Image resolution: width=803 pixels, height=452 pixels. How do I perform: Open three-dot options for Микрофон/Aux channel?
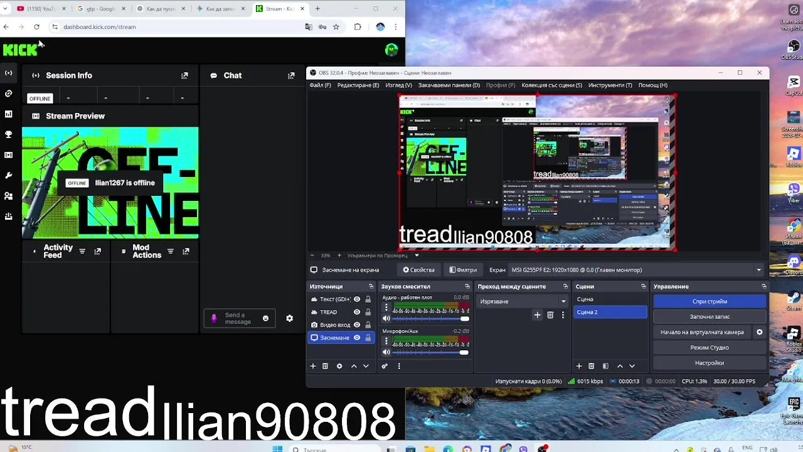tap(386, 342)
